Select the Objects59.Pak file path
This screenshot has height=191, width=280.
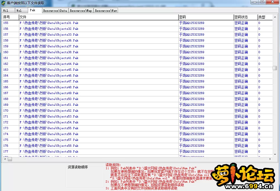click(49, 152)
